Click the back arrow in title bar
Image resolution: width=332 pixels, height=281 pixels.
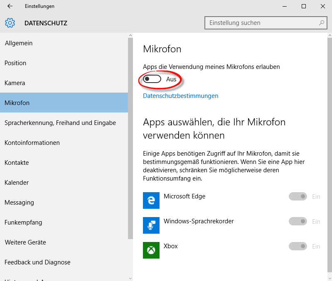pyautogui.click(x=10, y=6)
